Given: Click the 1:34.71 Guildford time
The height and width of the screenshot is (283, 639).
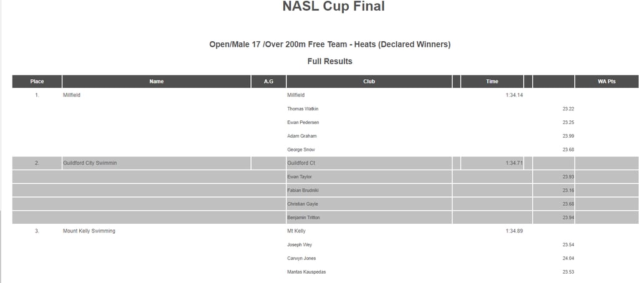Looking at the screenshot, I should coord(514,163).
